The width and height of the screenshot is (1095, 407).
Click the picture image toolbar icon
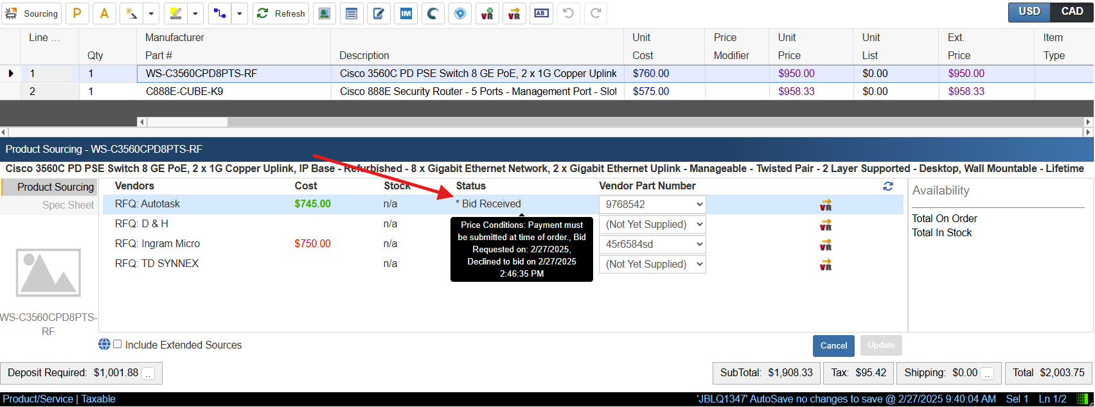point(325,13)
